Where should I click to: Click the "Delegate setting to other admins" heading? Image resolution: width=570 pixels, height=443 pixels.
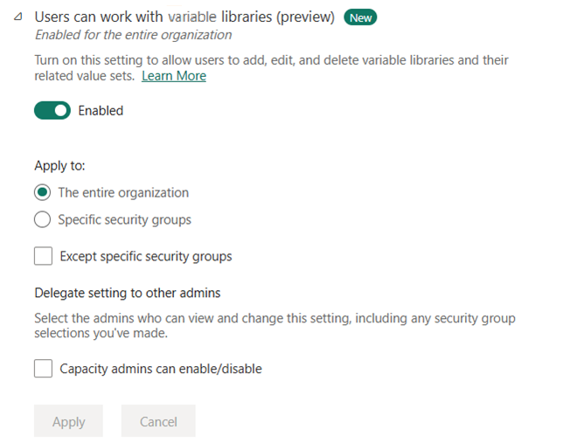(126, 293)
